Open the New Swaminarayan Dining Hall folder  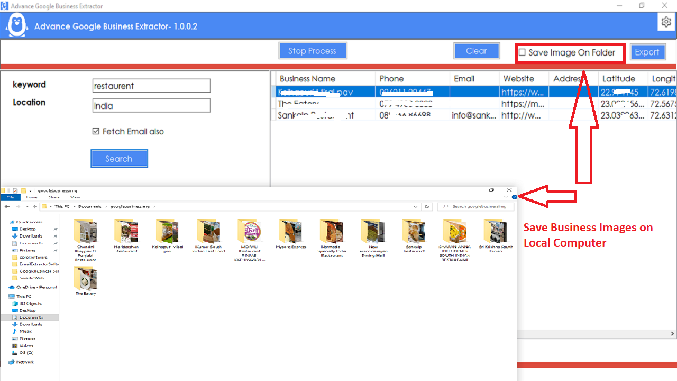373,238
